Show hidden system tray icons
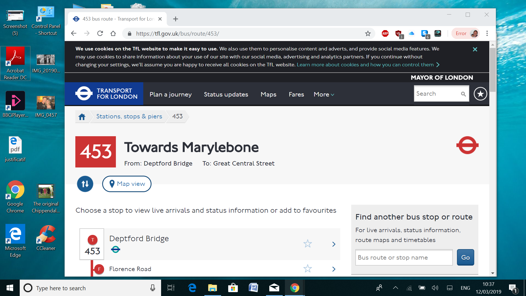This screenshot has height=296, width=526. click(x=395, y=288)
